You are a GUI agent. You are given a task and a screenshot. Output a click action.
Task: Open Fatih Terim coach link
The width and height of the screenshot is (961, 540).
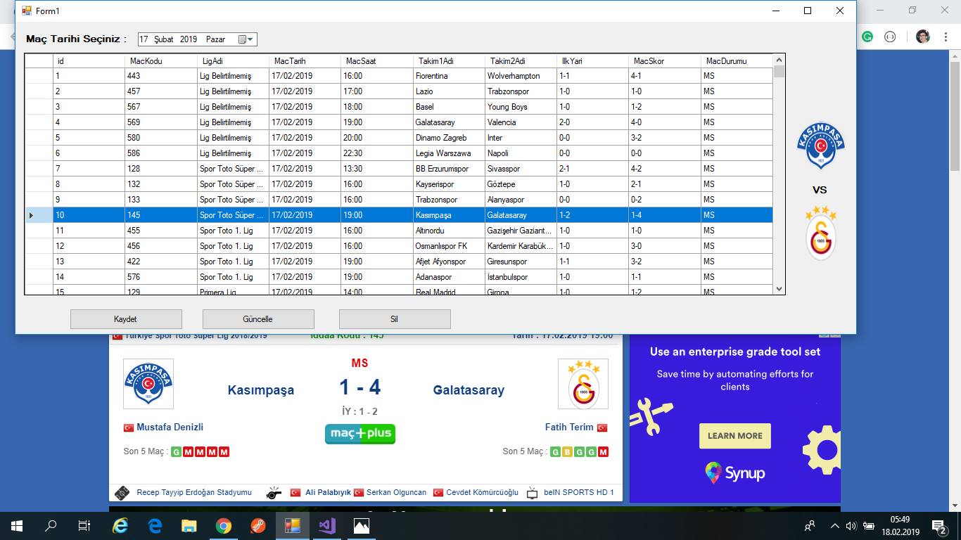pos(569,427)
